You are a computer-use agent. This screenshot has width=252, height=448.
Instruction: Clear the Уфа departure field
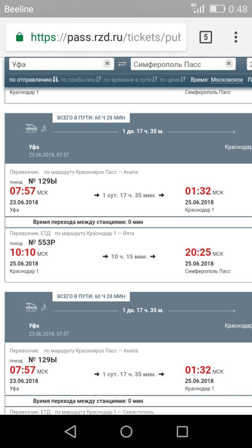click(x=107, y=64)
